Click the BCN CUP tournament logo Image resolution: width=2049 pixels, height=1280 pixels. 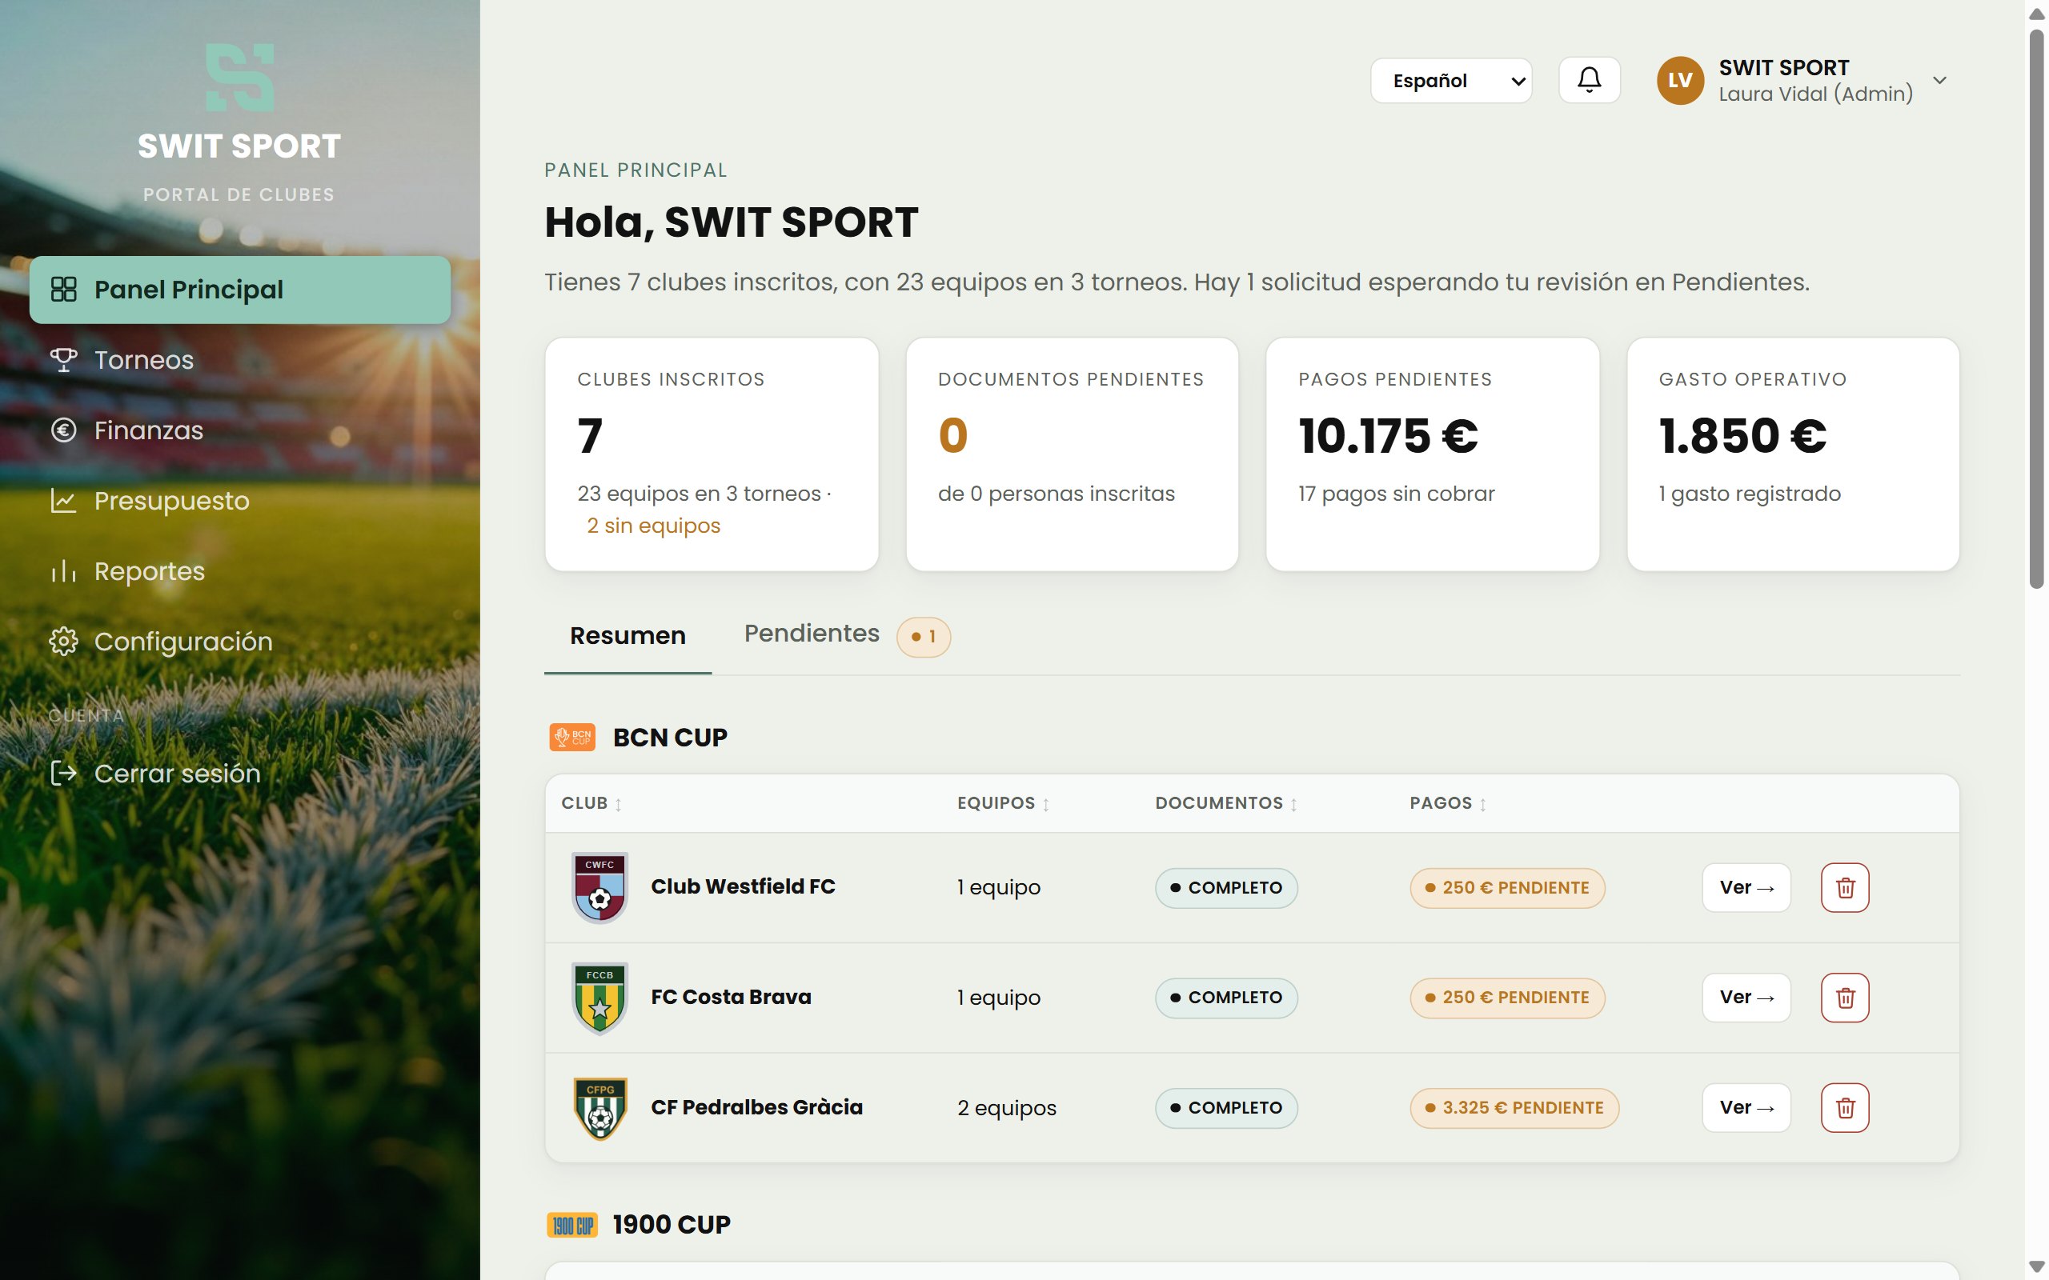pyautogui.click(x=572, y=738)
